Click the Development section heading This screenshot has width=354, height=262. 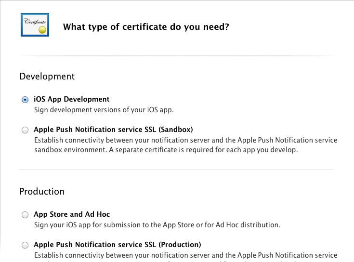click(47, 77)
